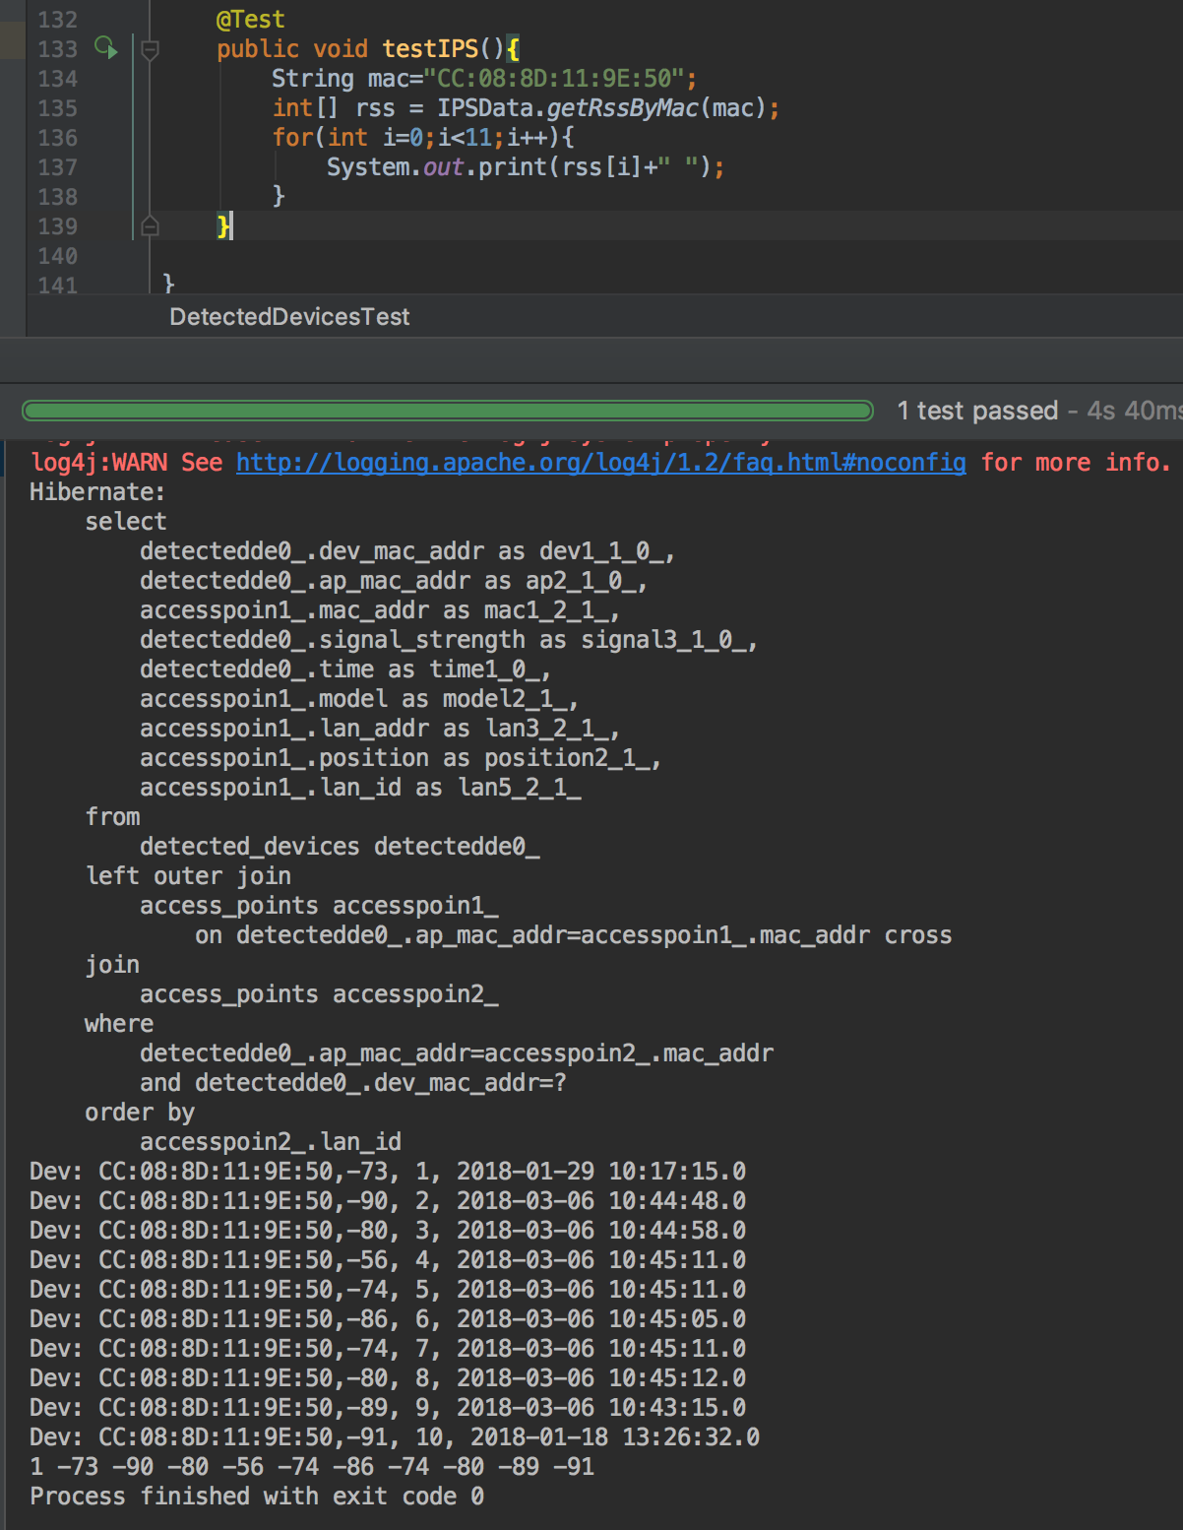Click the testIPS method name

tap(430, 48)
